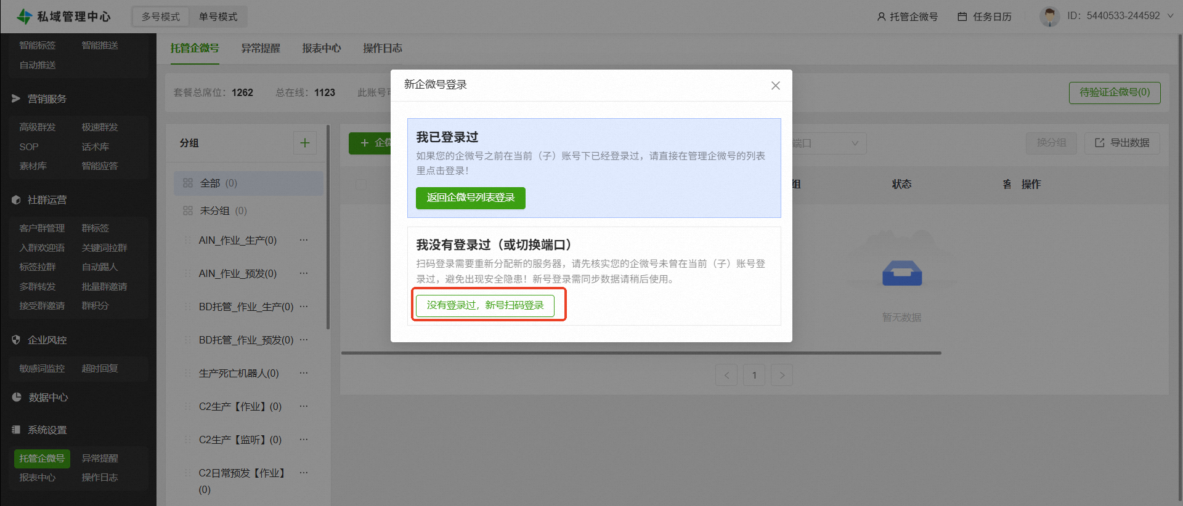Screen dimensions: 1183x506
Task: Select page 1 in pagination
Action: pyautogui.click(x=754, y=375)
